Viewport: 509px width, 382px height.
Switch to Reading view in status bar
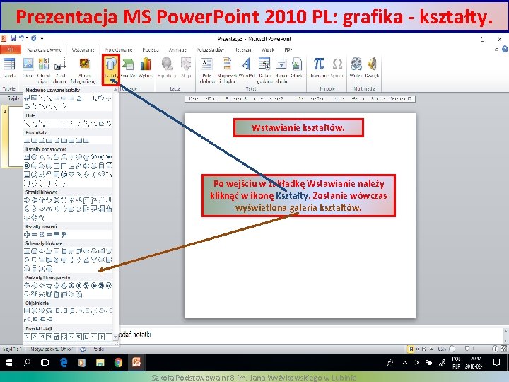pos(424,349)
